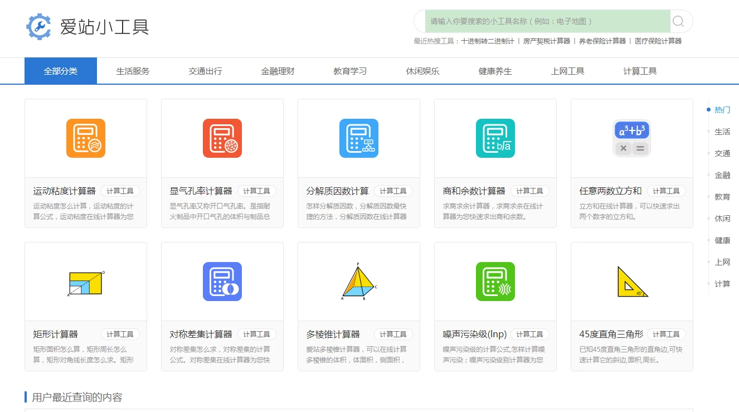Select the green 噪声污染级 calculator icon
Viewport: 739px width, 412px height.
click(495, 282)
